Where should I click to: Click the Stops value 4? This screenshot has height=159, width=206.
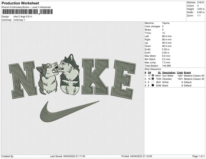(163, 29)
